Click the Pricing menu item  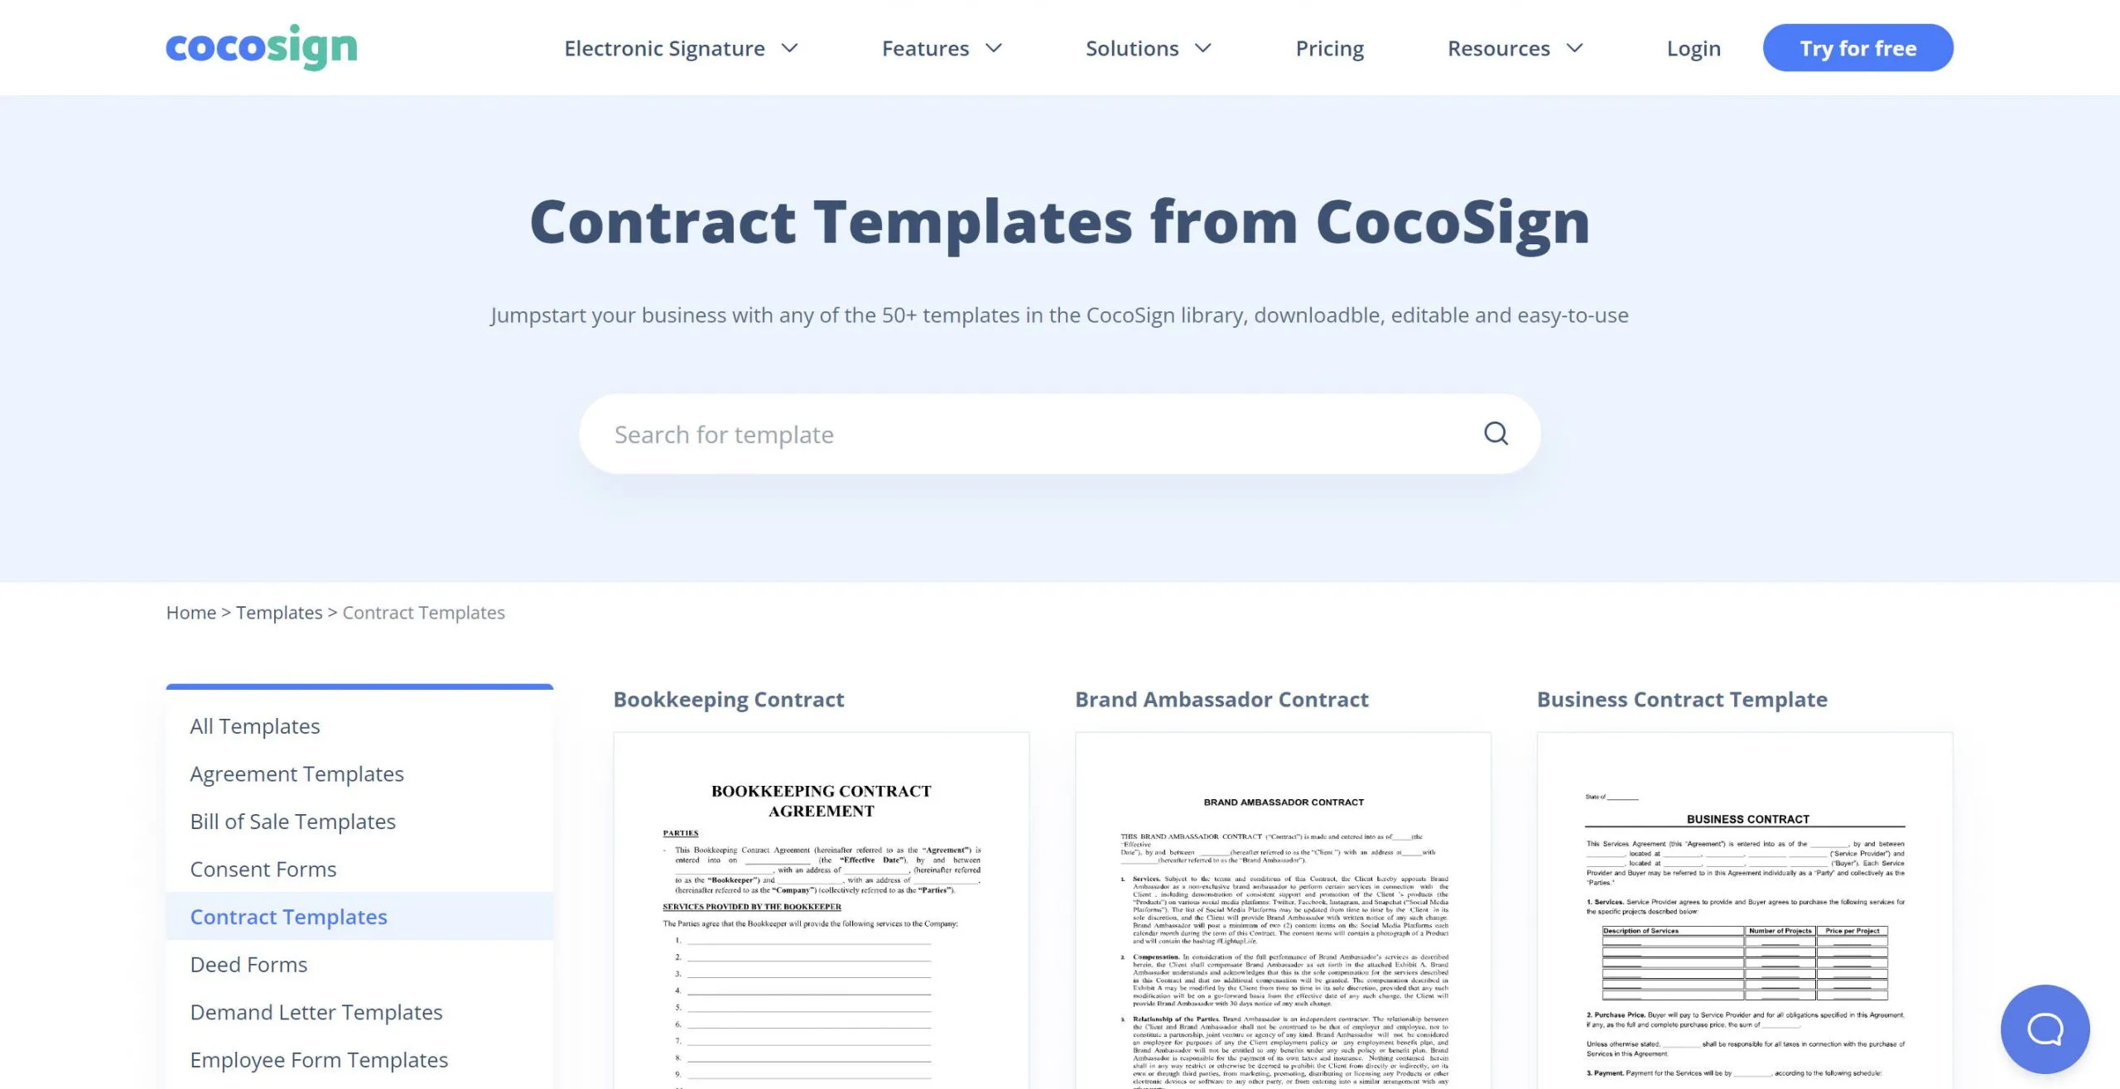[1327, 47]
